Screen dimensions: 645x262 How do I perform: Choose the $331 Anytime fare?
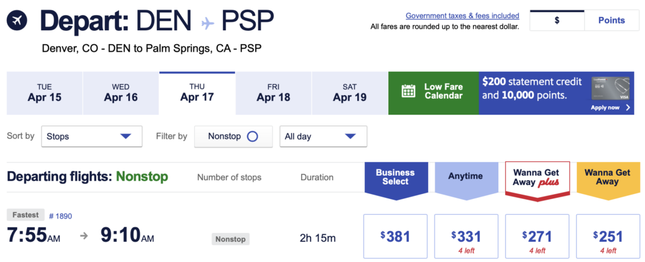tap(466, 237)
